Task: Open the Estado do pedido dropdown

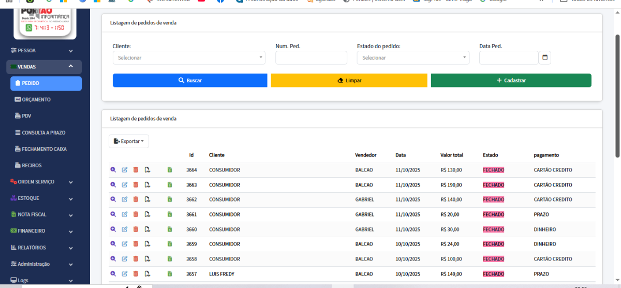Action: pos(413,57)
